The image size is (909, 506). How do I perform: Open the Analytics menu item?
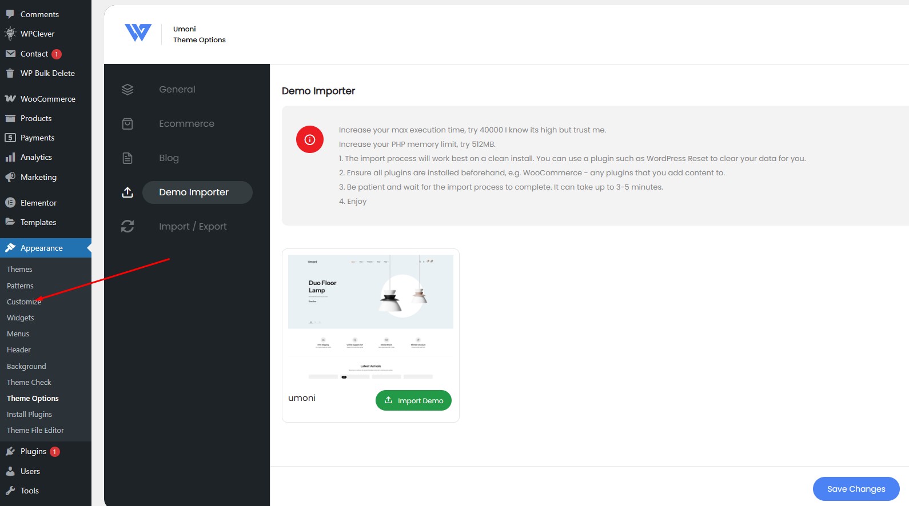[x=36, y=157]
